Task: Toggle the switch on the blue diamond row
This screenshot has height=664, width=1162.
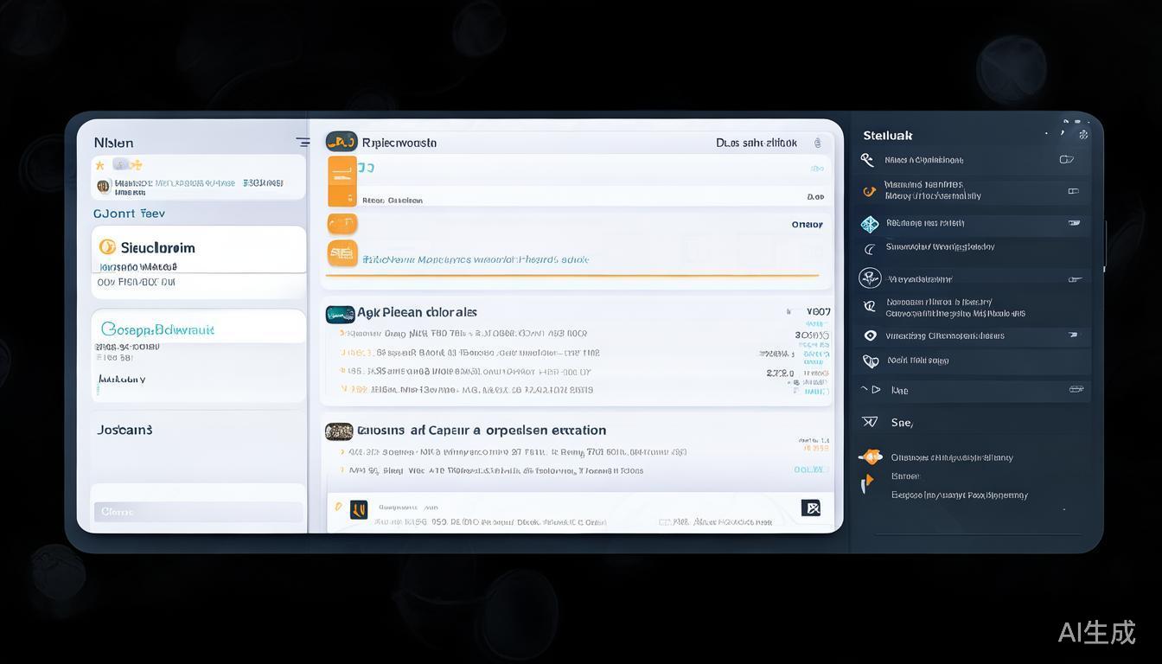Action: pos(1074,223)
